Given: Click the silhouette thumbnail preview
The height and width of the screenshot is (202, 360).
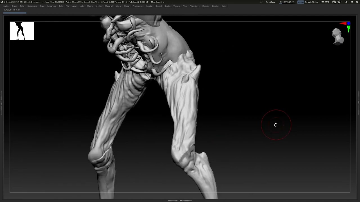Looking at the screenshot, I should 22,31.
